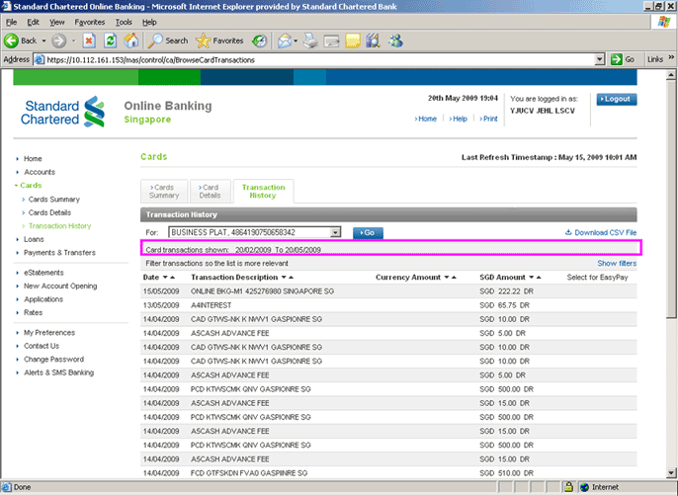Click the green Go arrow beside address bar
The width and height of the screenshot is (678, 496).
pyautogui.click(x=616, y=59)
